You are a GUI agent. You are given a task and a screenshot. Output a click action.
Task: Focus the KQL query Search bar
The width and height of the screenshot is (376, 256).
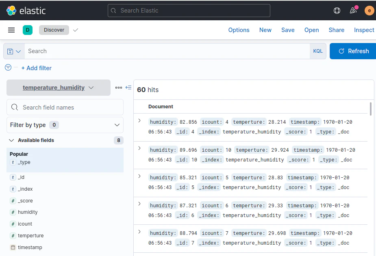167,51
